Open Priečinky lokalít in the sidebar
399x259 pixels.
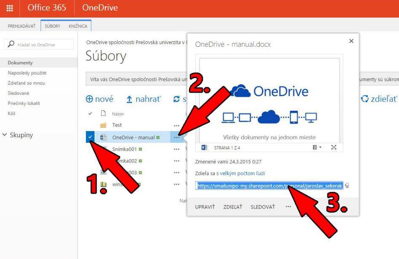24,104
